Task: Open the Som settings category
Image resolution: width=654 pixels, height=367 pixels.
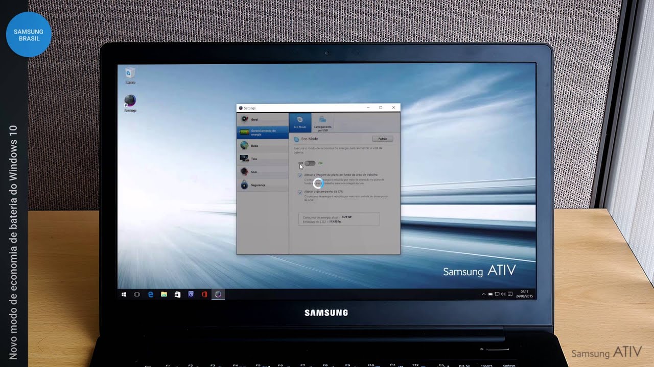Action: (x=263, y=172)
